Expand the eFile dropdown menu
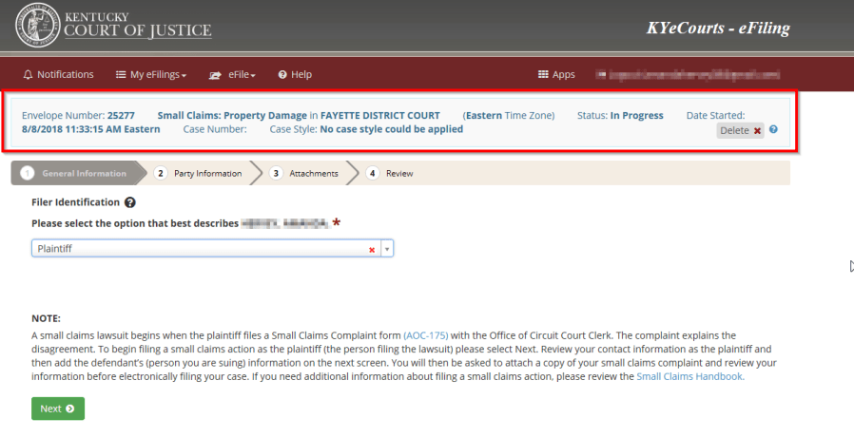854x438 pixels. pos(233,74)
